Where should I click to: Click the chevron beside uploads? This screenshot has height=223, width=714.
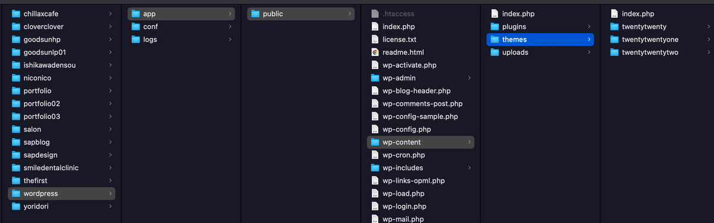589,52
